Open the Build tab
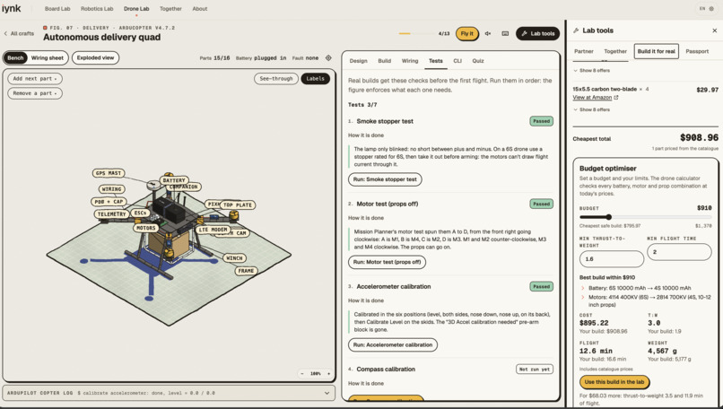This screenshot has width=723, height=409. point(384,61)
